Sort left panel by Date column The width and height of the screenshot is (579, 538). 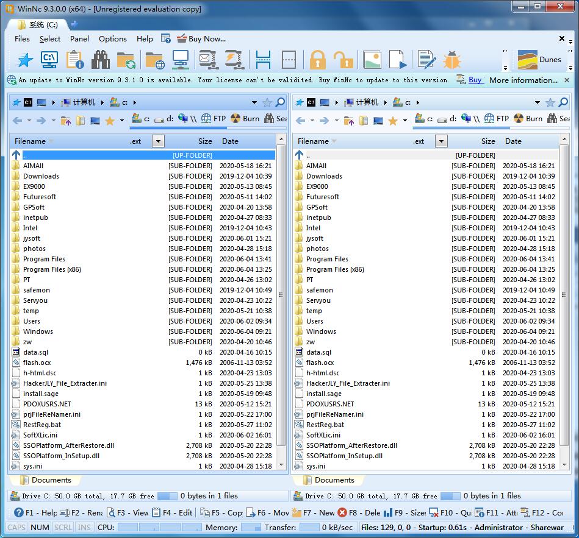pyautogui.click(x=230, y=141)
